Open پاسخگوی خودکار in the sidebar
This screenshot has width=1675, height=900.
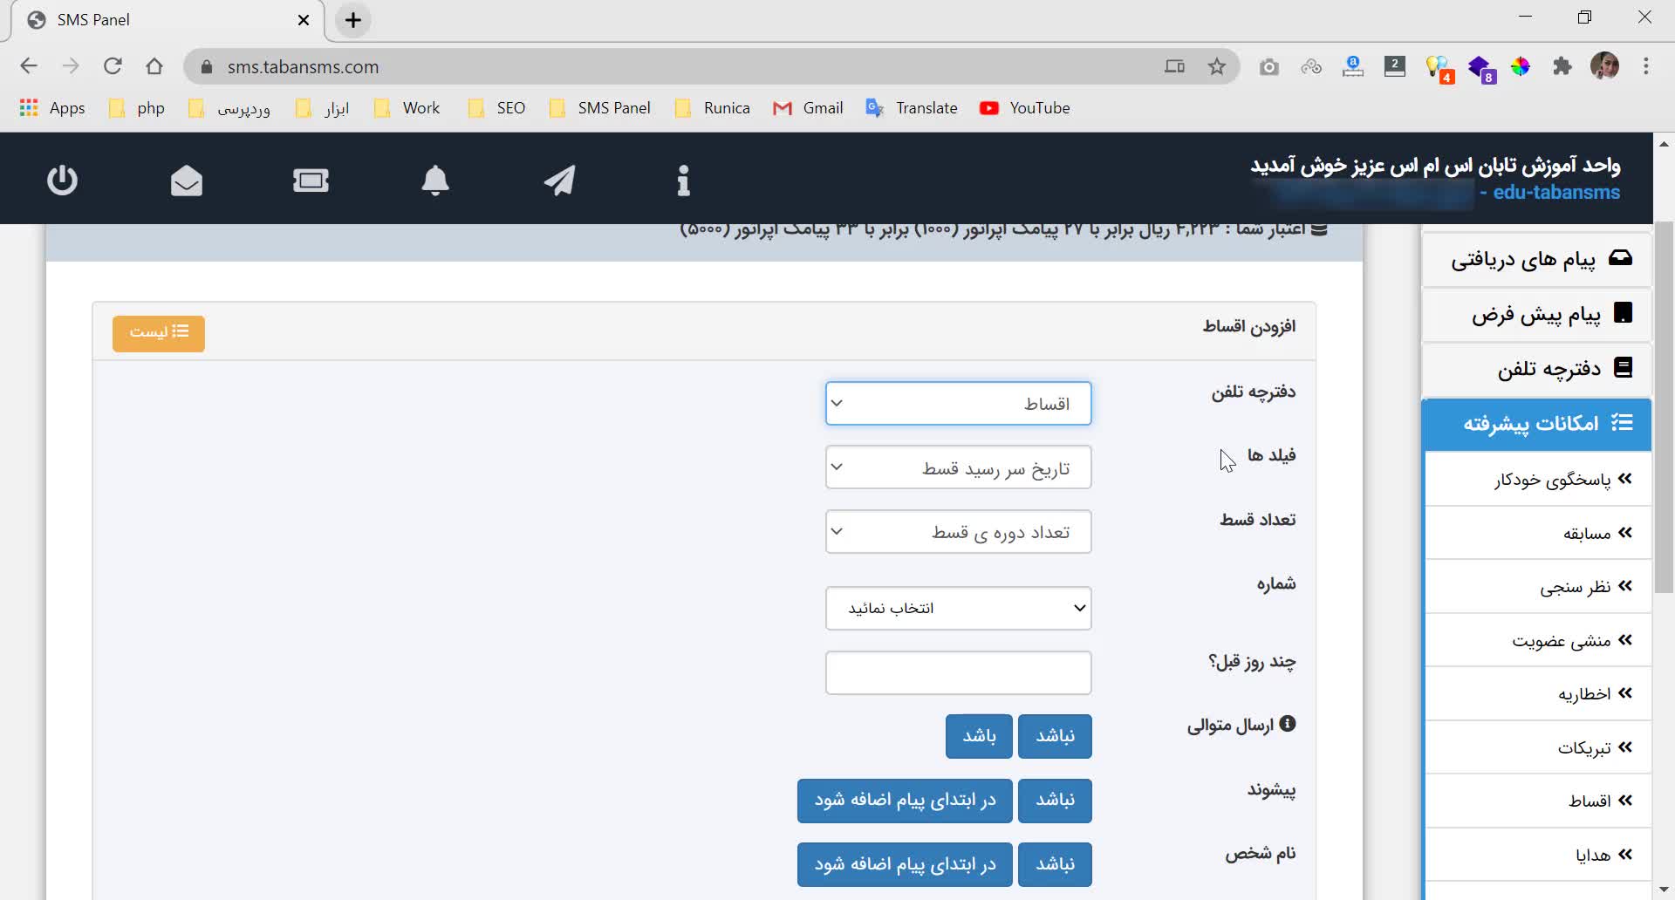(1551, 480)
